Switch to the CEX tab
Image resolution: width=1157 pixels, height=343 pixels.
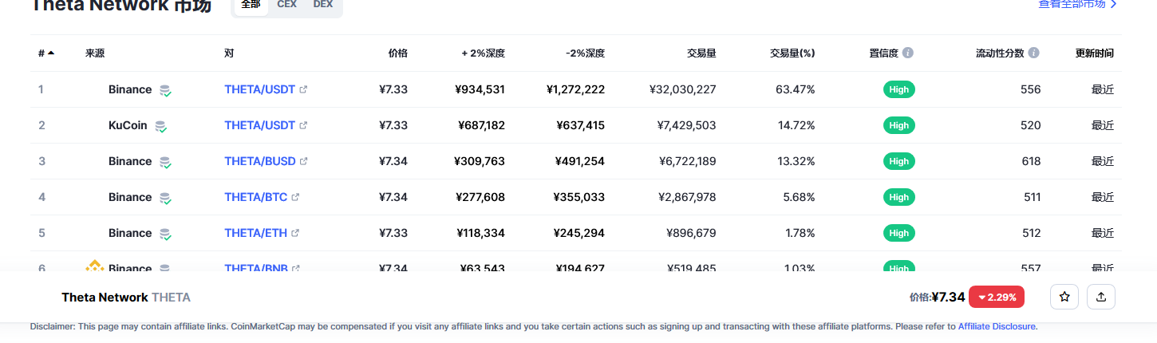coord(287,5)
